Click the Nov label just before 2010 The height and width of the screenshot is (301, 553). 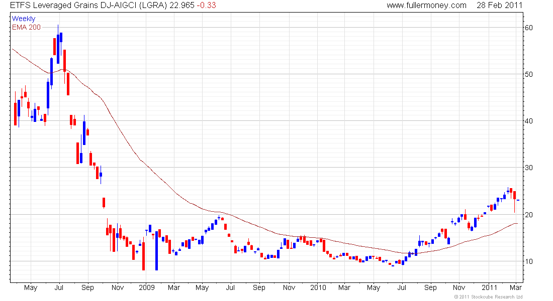pyautogui.click(x=289, y=287)
